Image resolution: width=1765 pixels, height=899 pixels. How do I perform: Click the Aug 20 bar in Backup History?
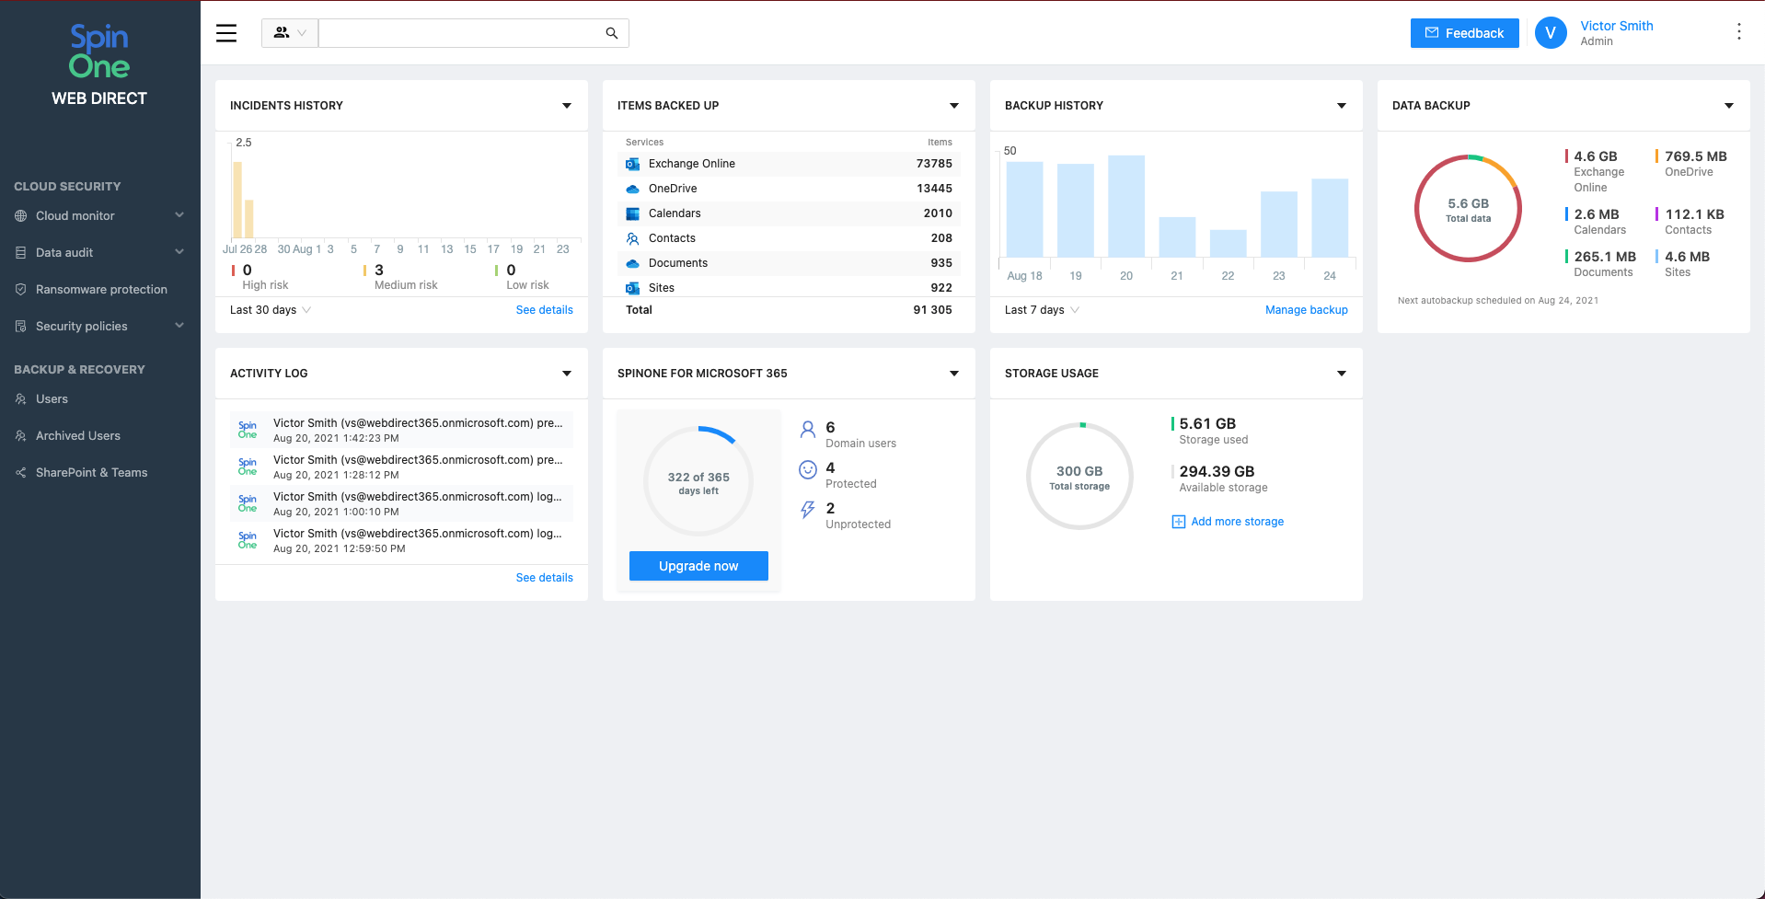pos(1125,206)
